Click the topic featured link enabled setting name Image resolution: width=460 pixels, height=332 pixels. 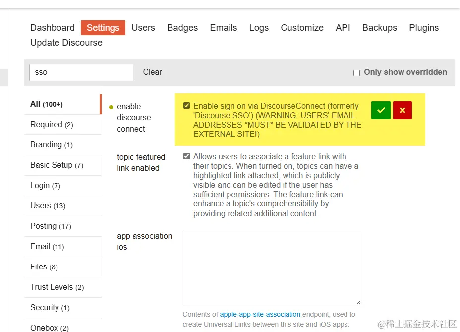[141, 162]
